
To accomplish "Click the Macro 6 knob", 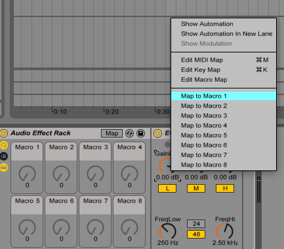I will coord(61,227).
